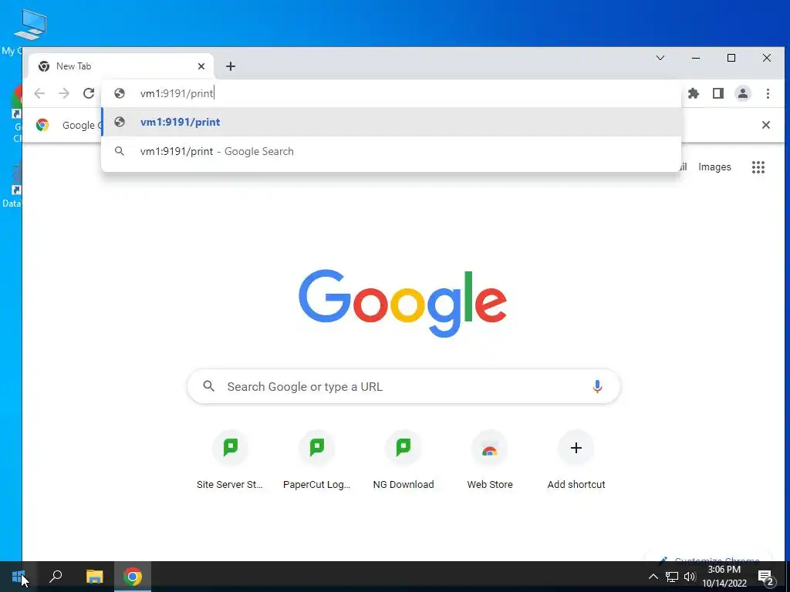The width and height of the screenshot is (790, 592).
Task: Open File Explorer from the taskbar
Action: pyautogui.click(x=94, y=577)
